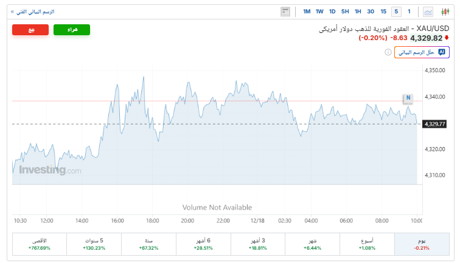Image resolution: width=460 pixels, height=263 pixels.
Task: Open the news panel icon in toolbar
Action: [x=285, y=12]
